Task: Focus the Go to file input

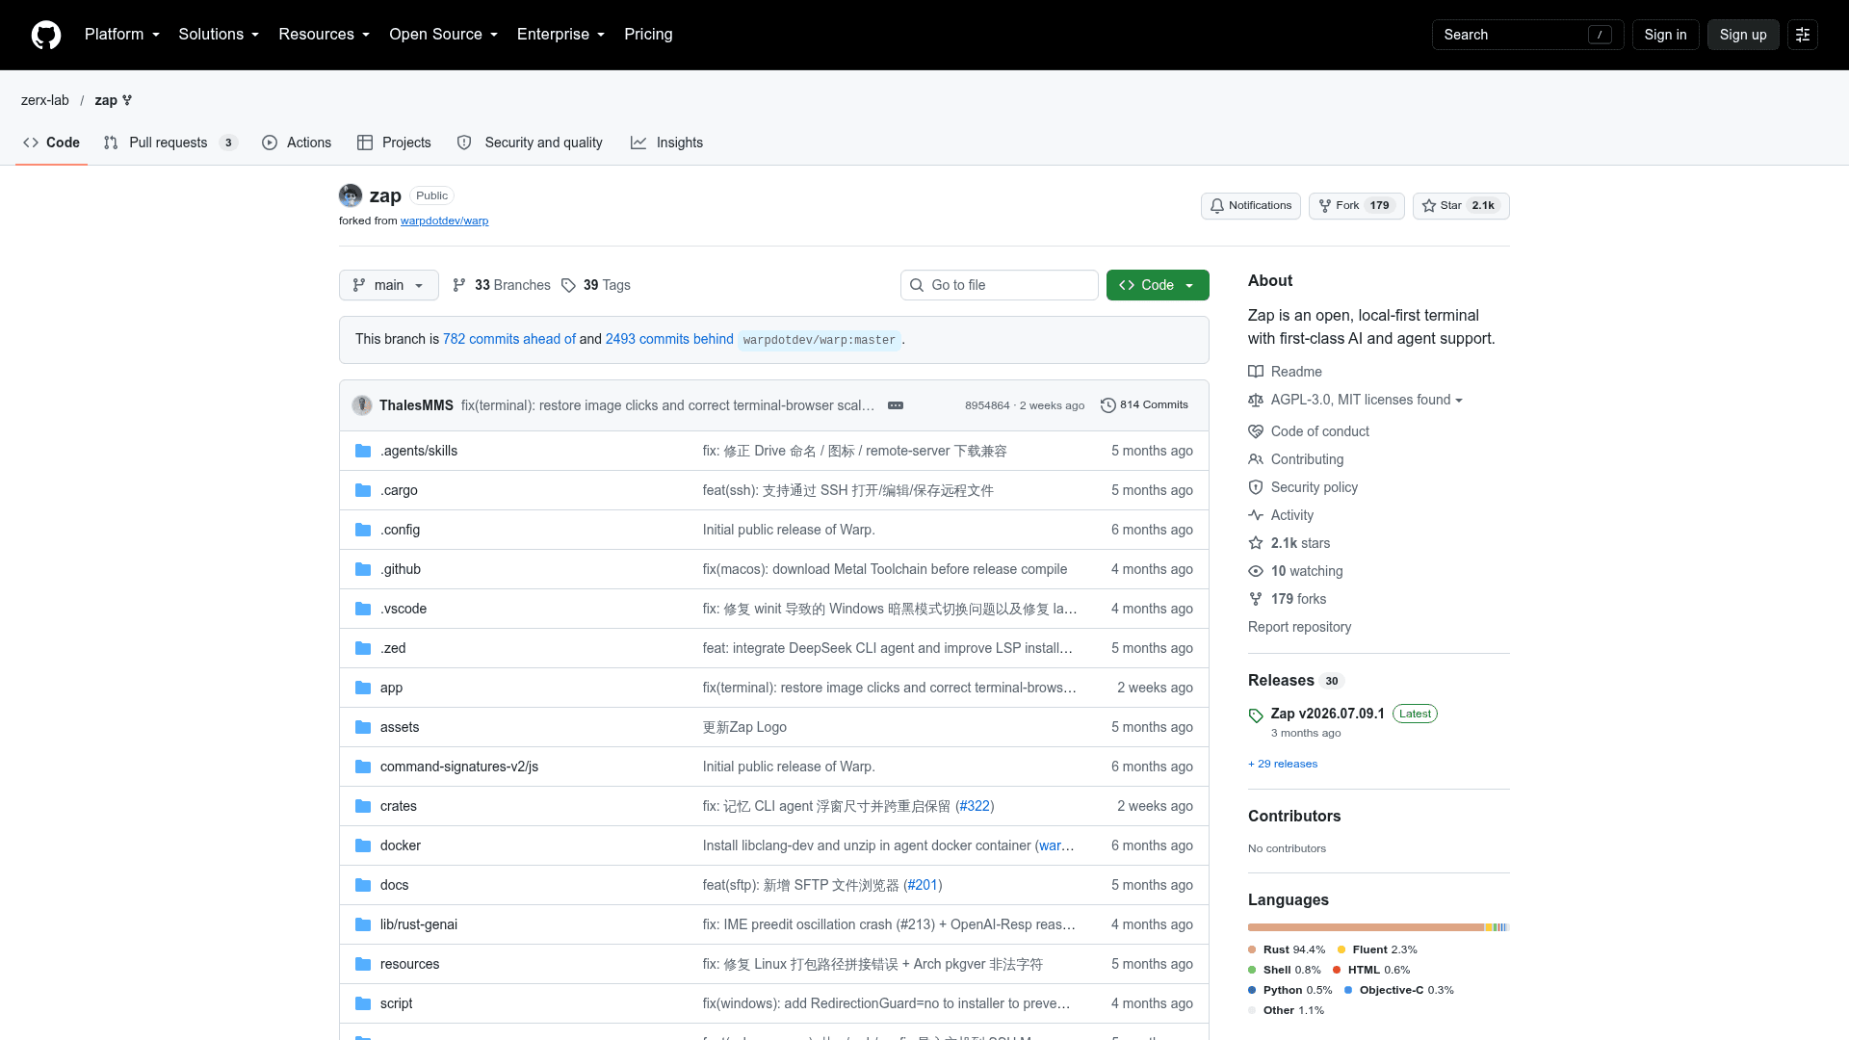Action: (x=1000, y=285)
